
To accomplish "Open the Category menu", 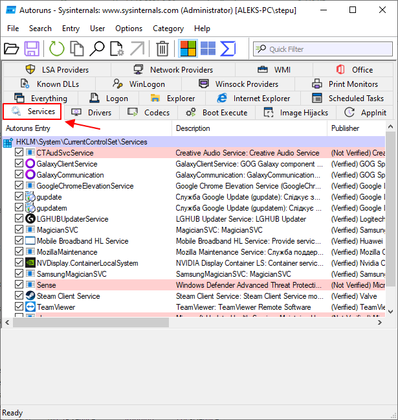I will (x=168, y=29).
